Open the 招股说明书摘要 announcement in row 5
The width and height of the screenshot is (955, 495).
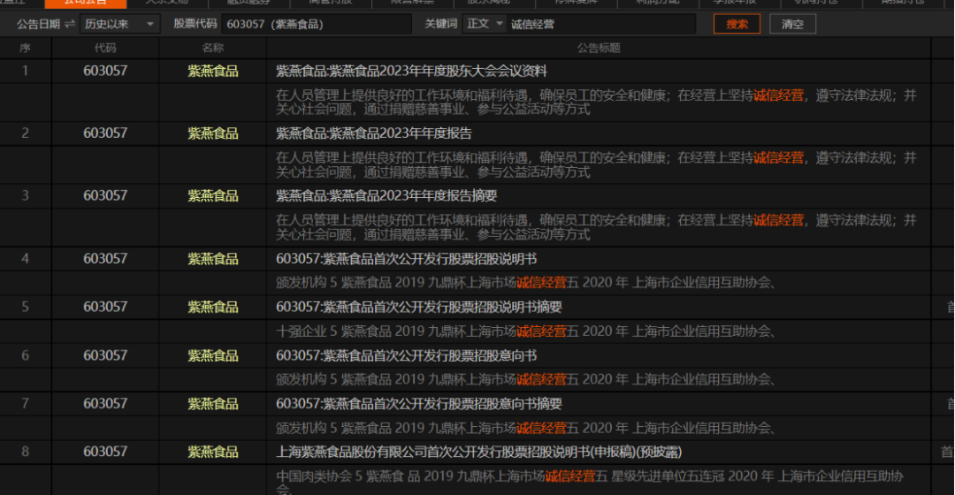pyautogui.click(x=418, y=307)
